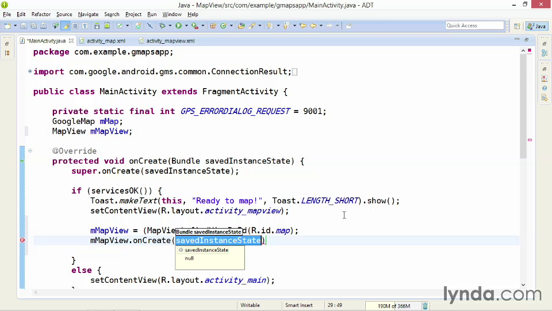Click the Lint check checkbox icon
Image resolution: width=552 pixels, height=311 pixels.
click(x=120, y=26)
